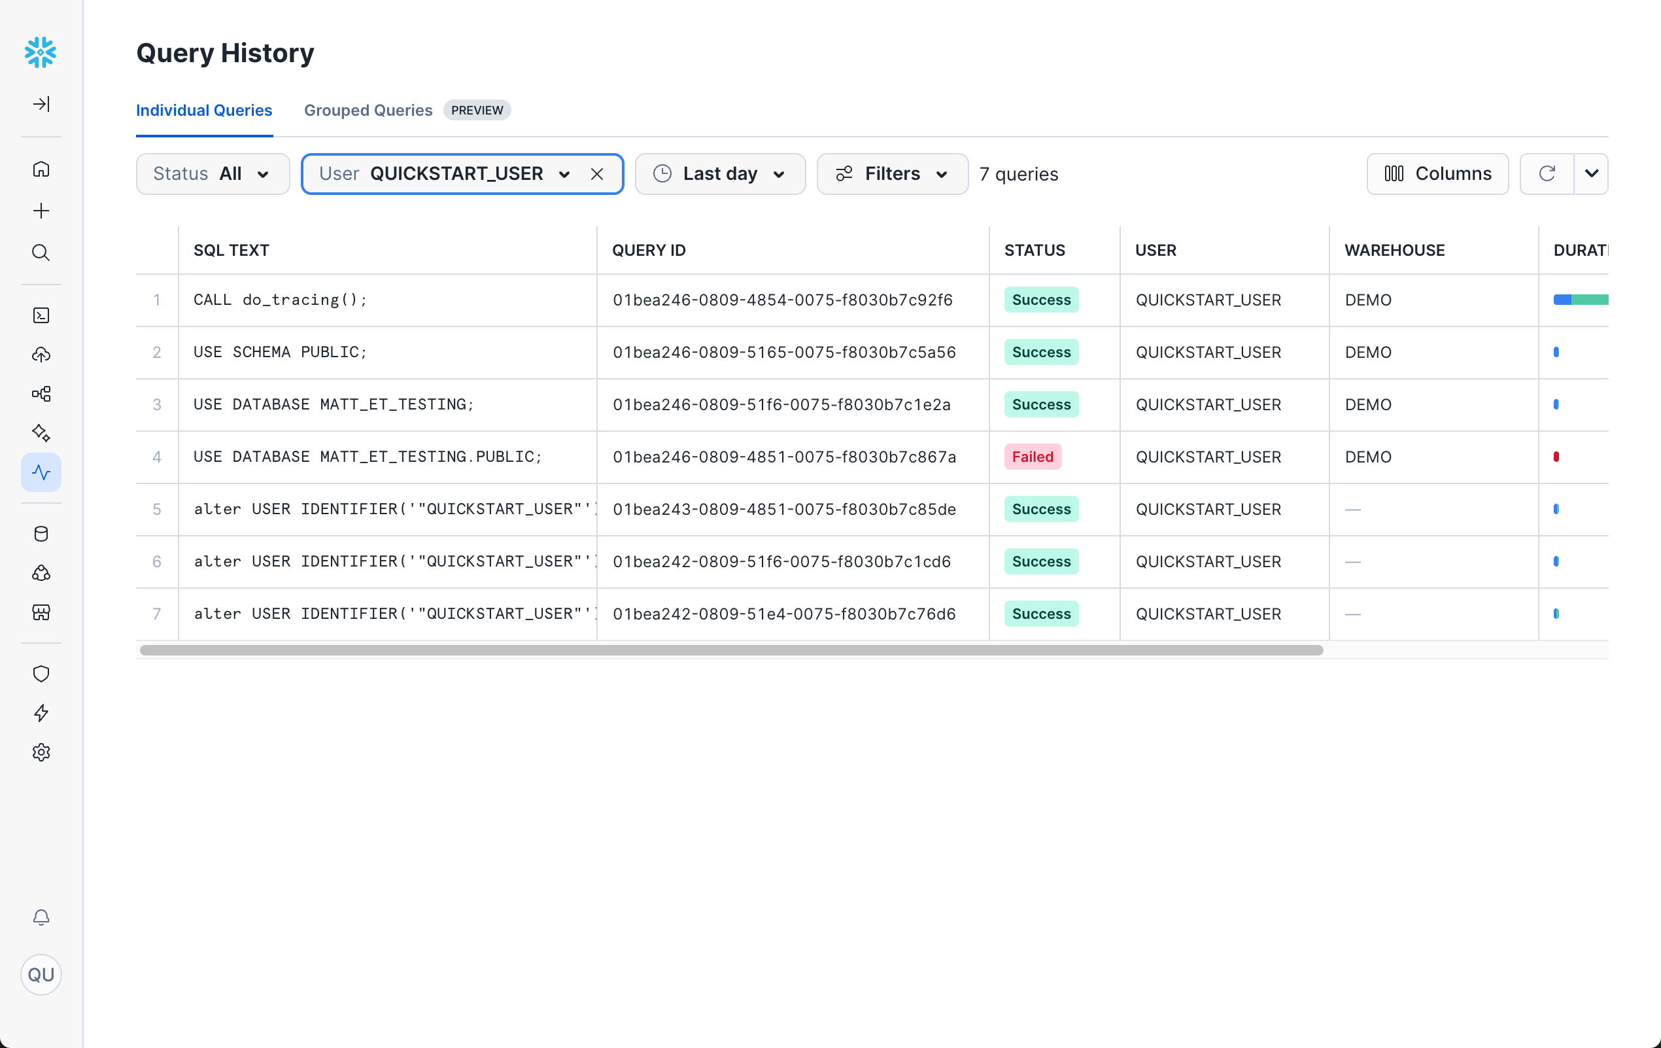Open the Columns selector button
The height and width of the screenshot is (1048, 1661).
(x=1438, y=174)
